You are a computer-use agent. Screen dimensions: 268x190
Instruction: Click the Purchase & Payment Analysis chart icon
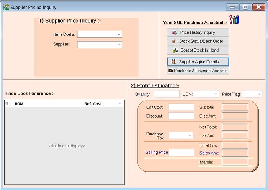[171, 71]
